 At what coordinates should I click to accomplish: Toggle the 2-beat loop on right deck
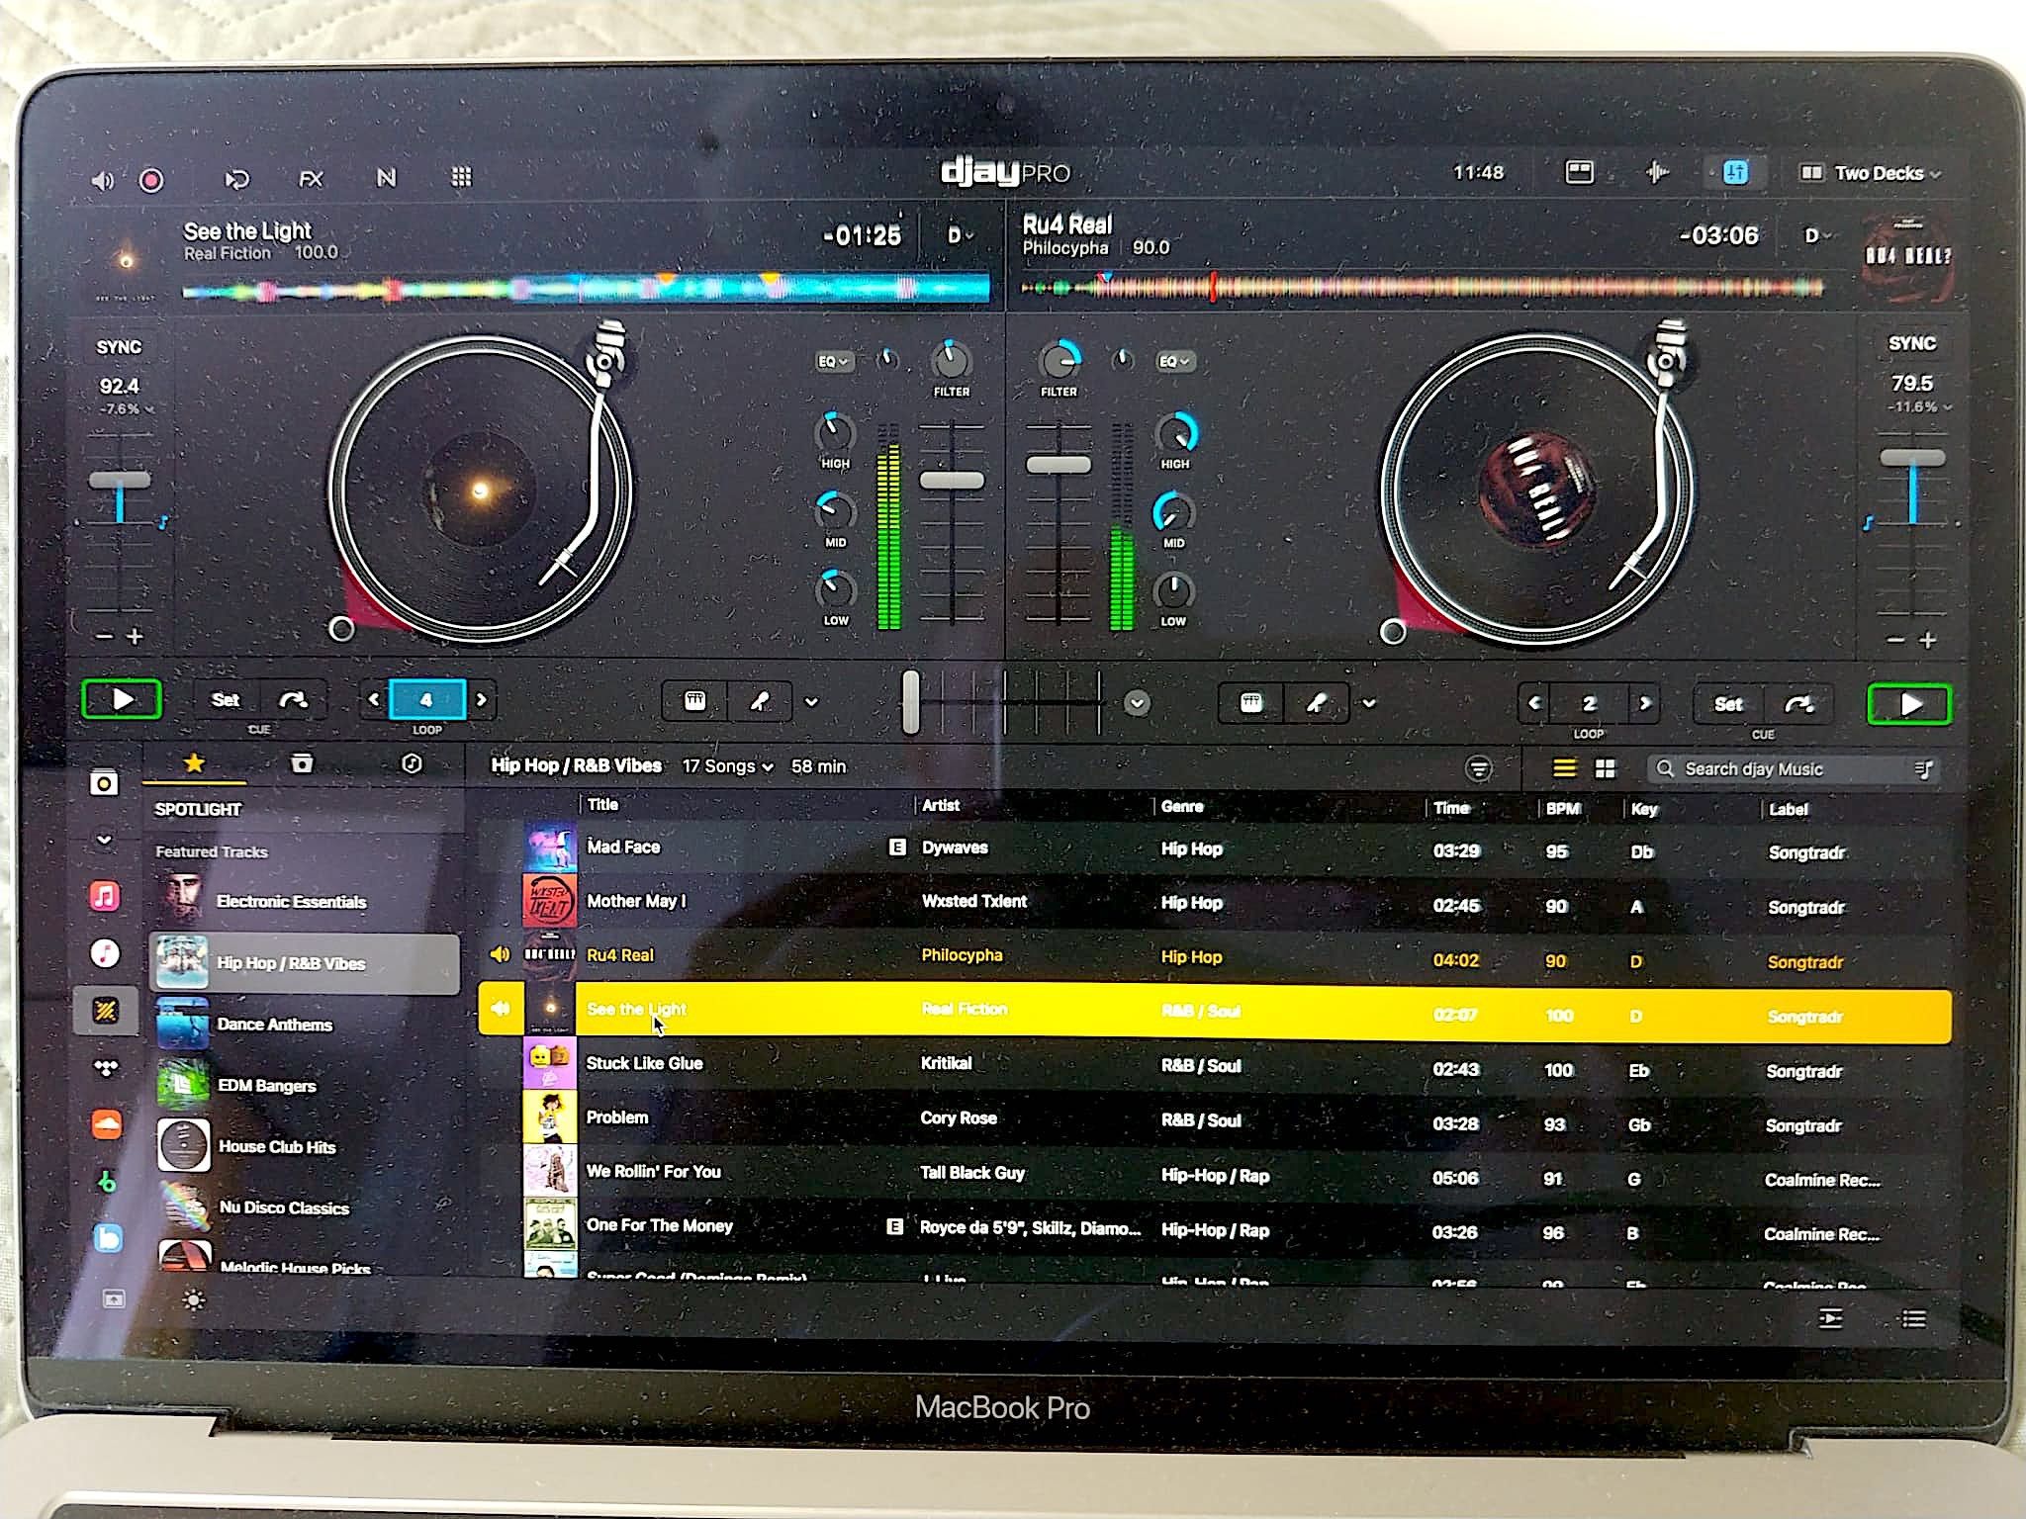1589,704
